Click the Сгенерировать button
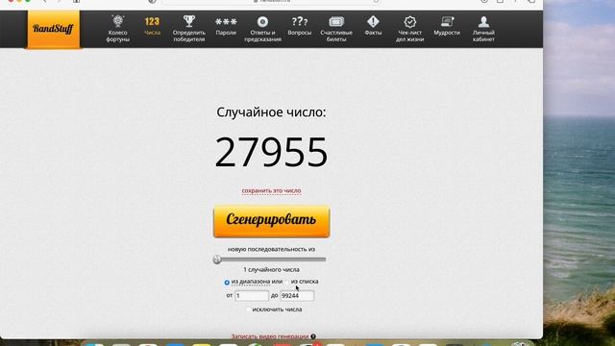This screenshot has height=346, width=615. (271, 221)
